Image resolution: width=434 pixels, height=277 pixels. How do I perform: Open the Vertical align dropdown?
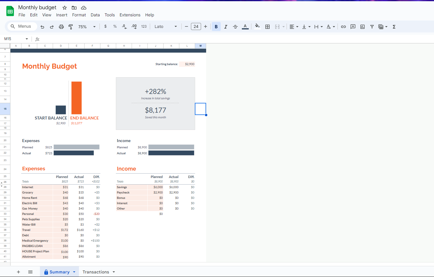306,27
